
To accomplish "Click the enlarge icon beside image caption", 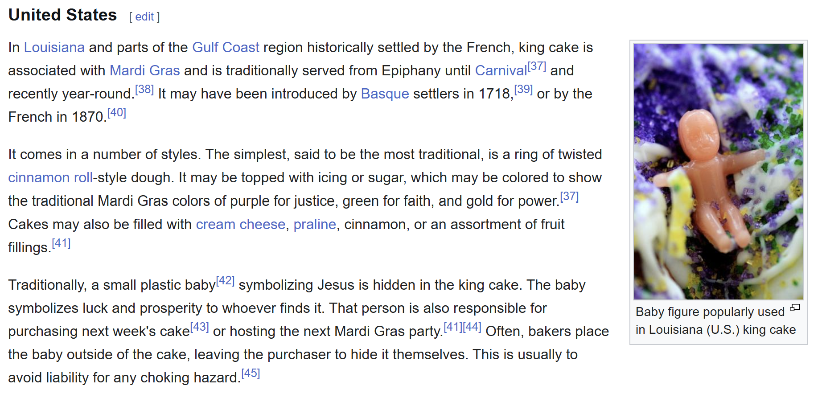I will click(x=795, y=308).
